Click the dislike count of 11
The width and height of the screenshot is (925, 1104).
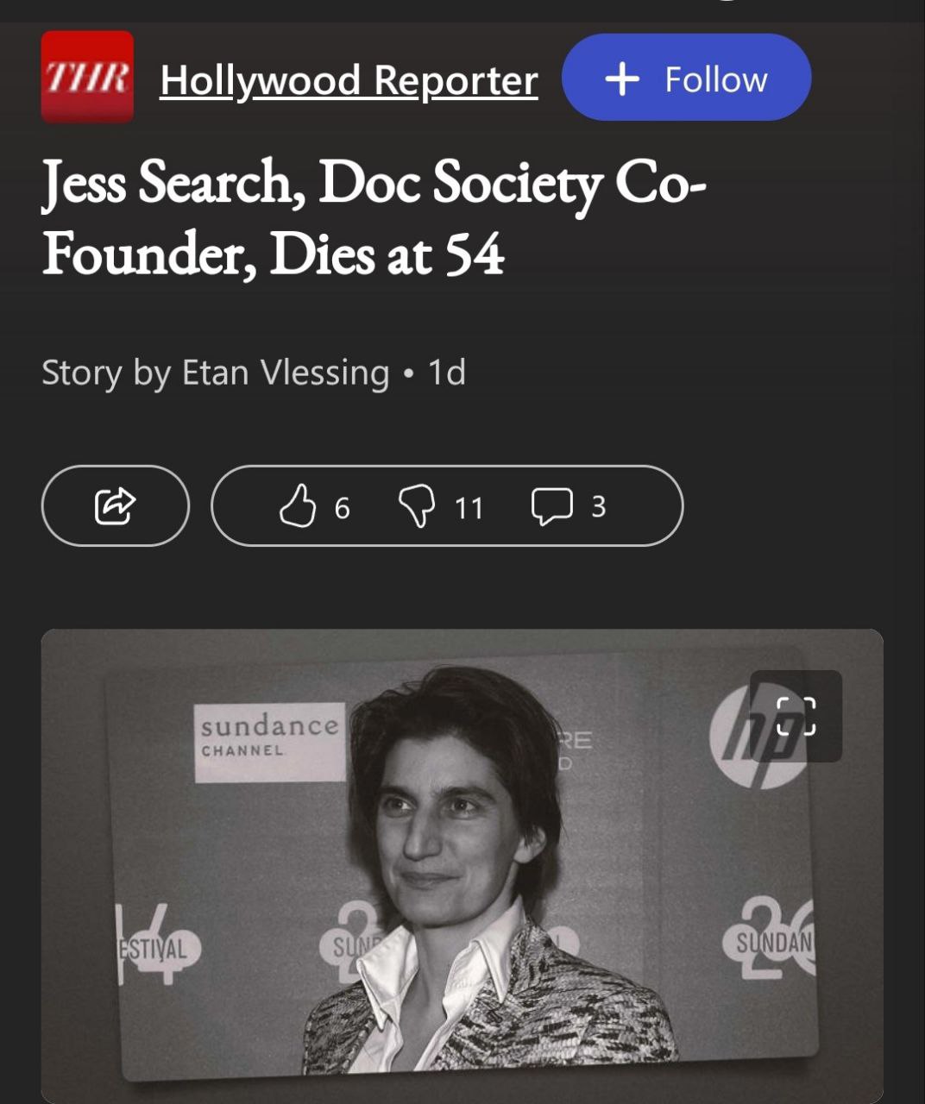coord(469,508)
